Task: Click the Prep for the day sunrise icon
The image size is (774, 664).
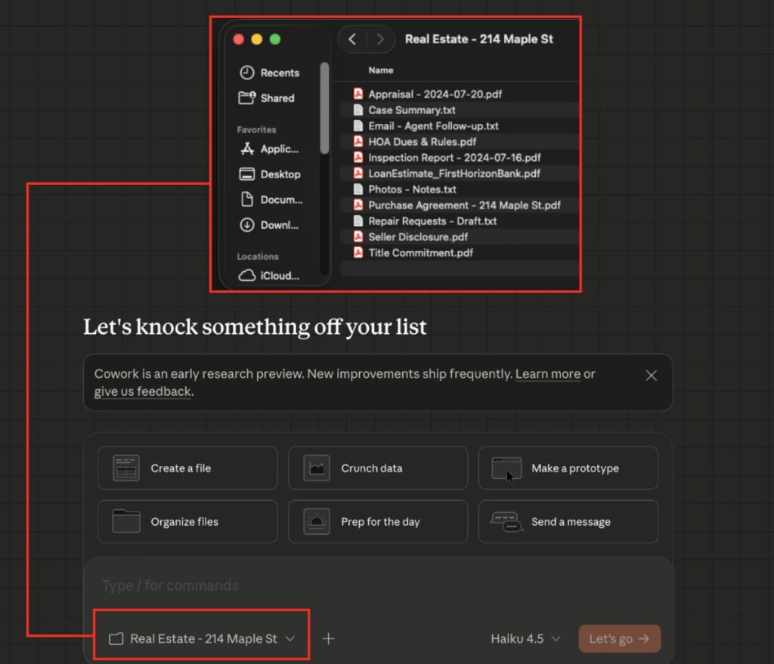Action: 316,521
